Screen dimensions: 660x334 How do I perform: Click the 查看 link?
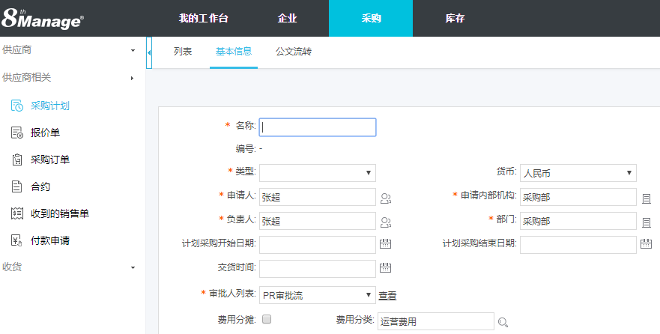click(x=387, y=296)
